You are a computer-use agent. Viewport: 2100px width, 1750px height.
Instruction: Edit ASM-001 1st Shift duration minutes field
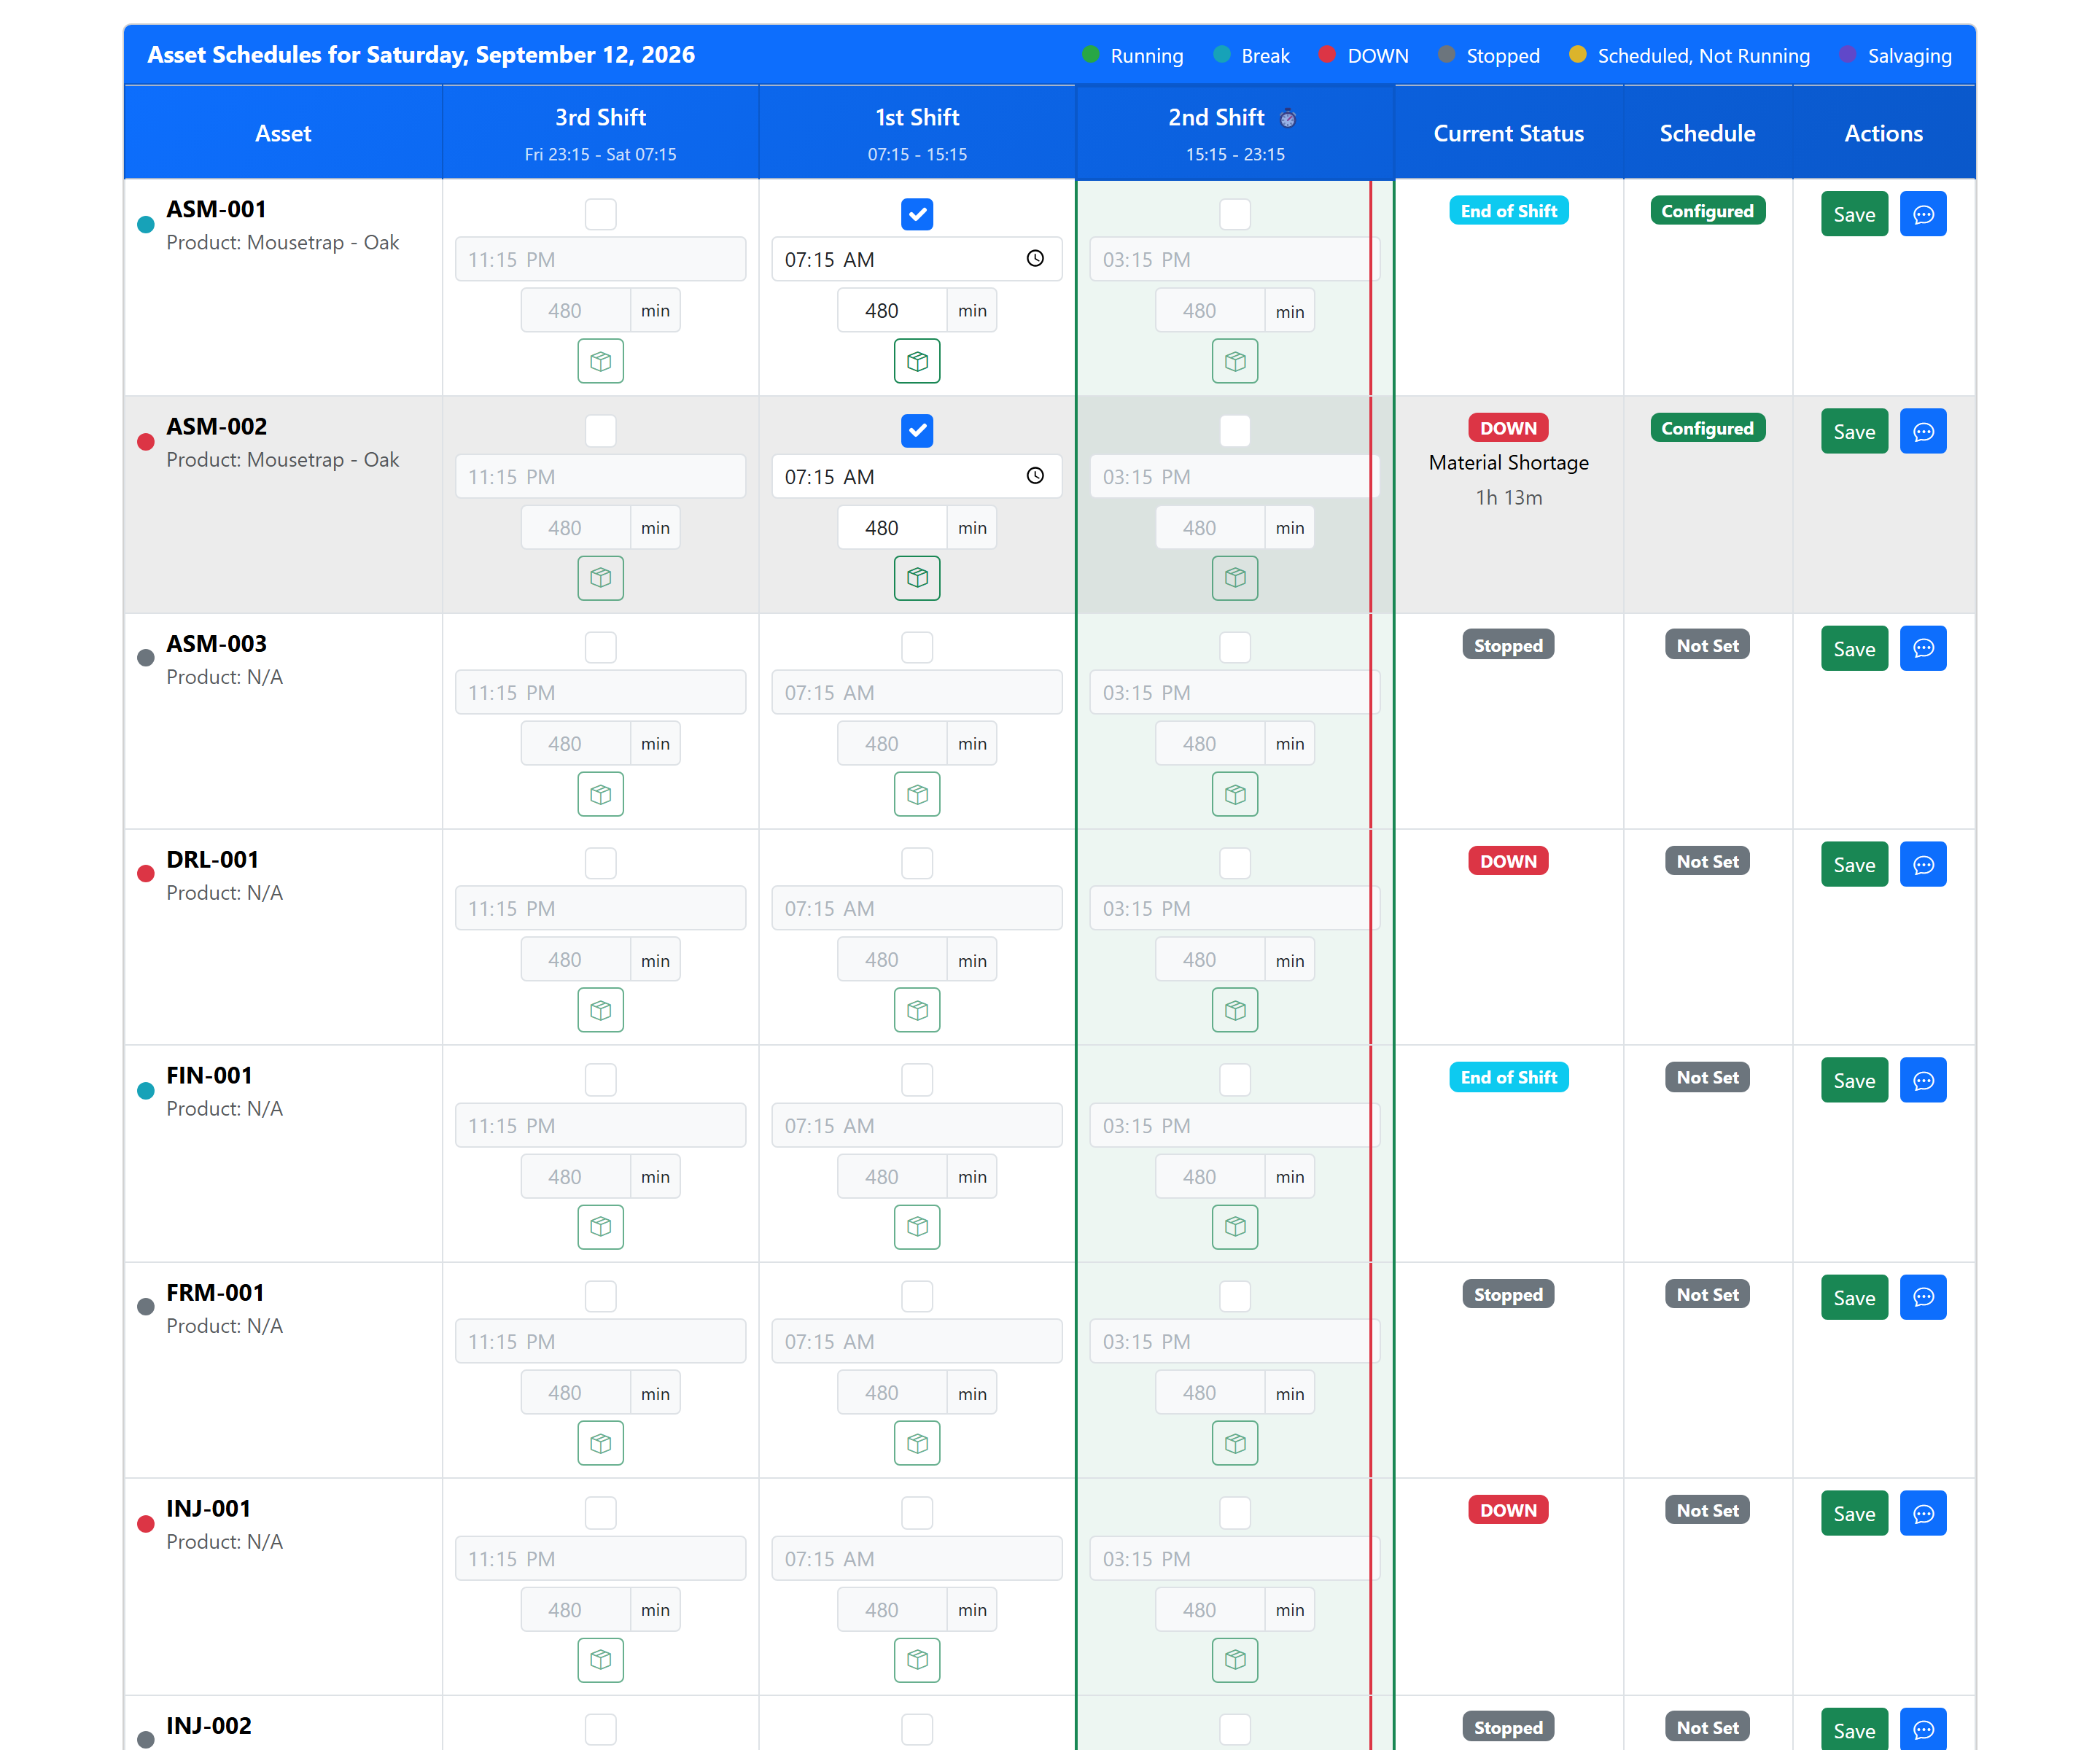(x=892, y=310)
